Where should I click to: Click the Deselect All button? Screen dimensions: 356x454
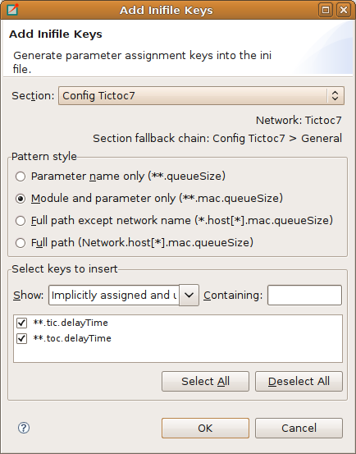coord(299,381)
